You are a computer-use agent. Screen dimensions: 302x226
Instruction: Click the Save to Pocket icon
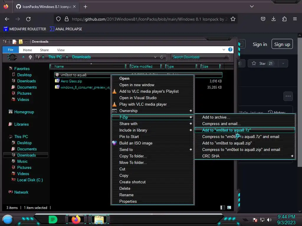click(263, 19)
